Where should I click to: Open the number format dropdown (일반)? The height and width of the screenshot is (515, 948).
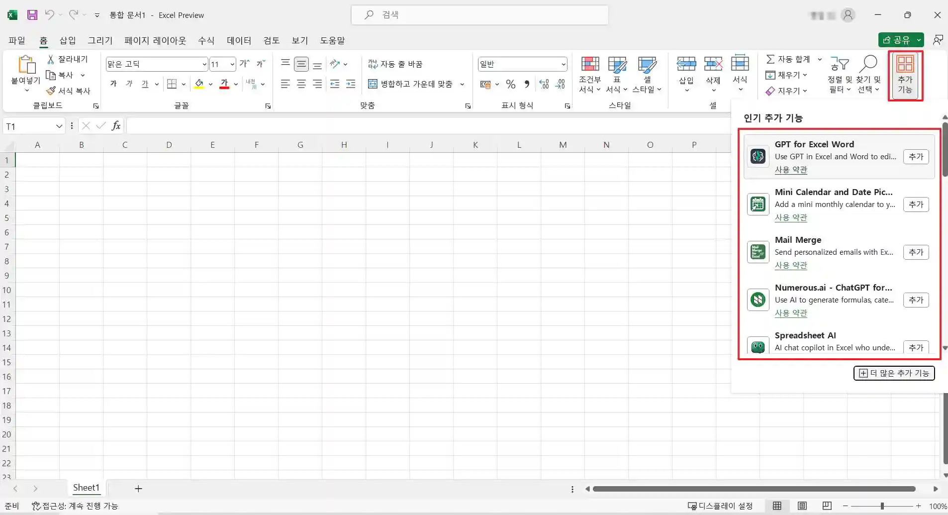click(x=563, y=64)
